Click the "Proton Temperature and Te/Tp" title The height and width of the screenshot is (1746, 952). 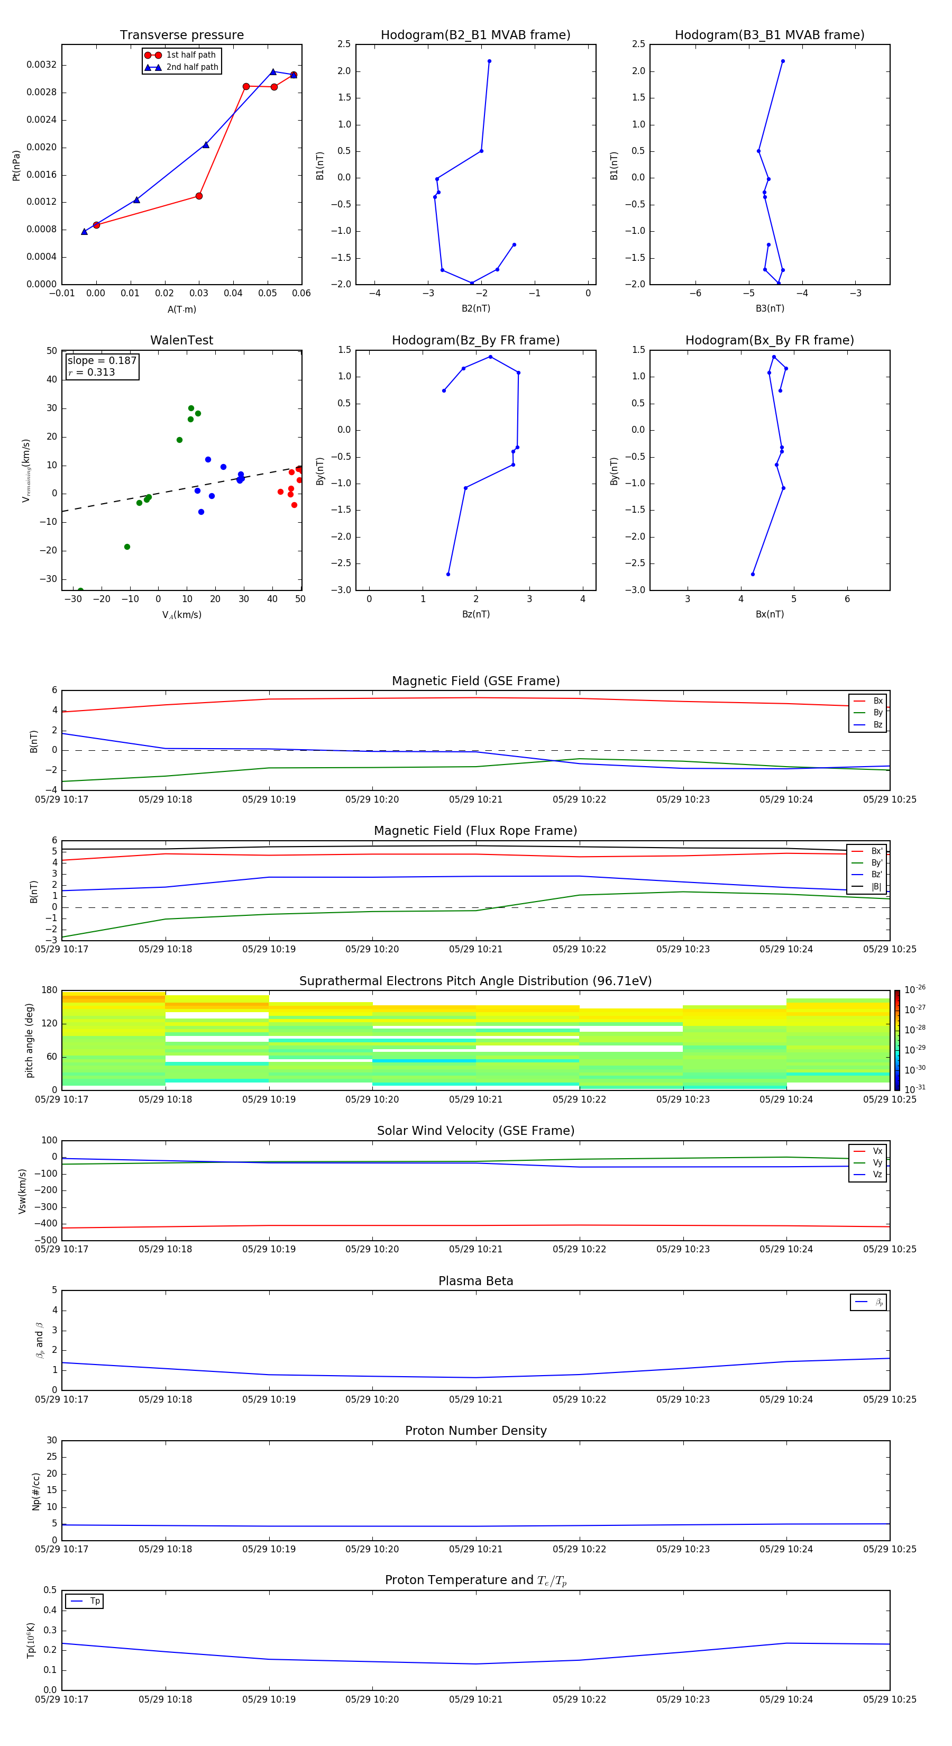475,1580
